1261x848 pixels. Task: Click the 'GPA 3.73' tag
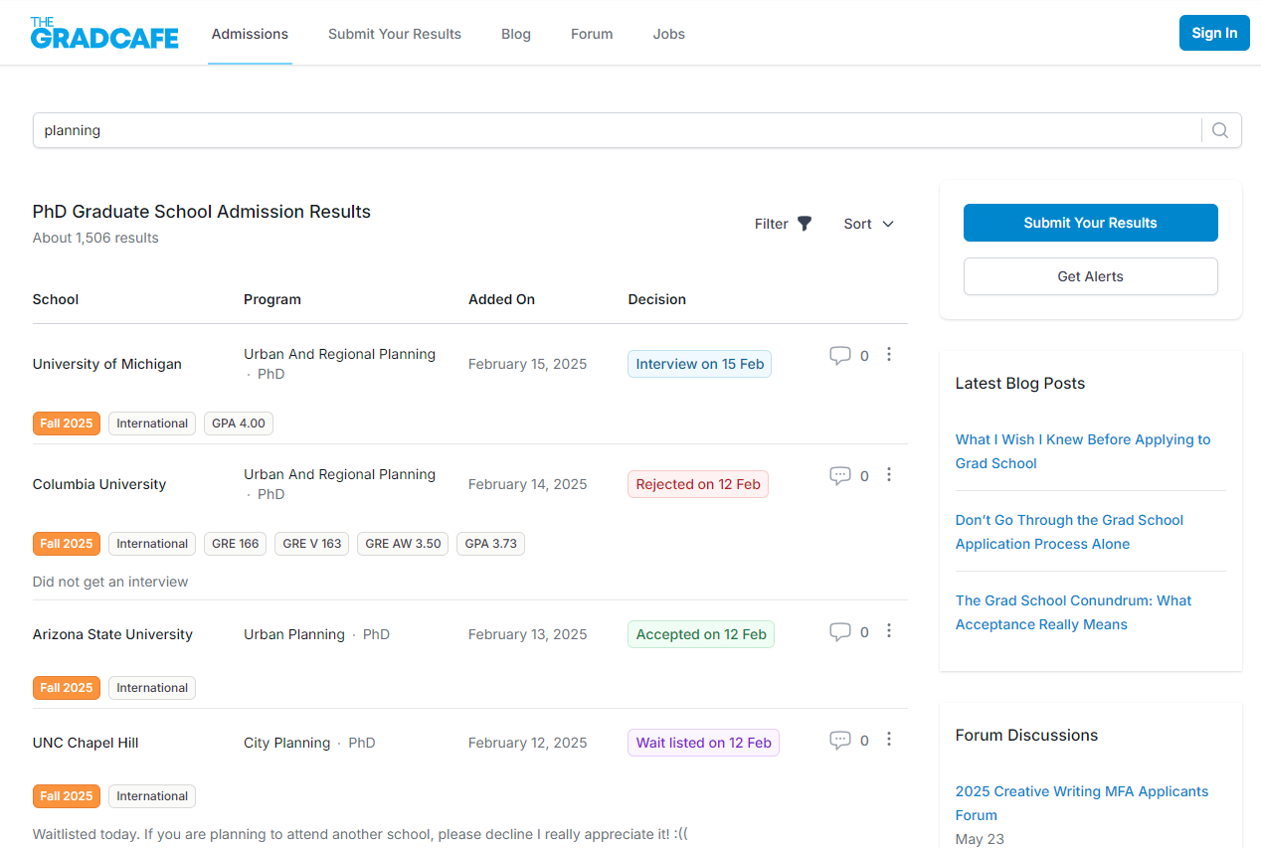tap(490, 544)
